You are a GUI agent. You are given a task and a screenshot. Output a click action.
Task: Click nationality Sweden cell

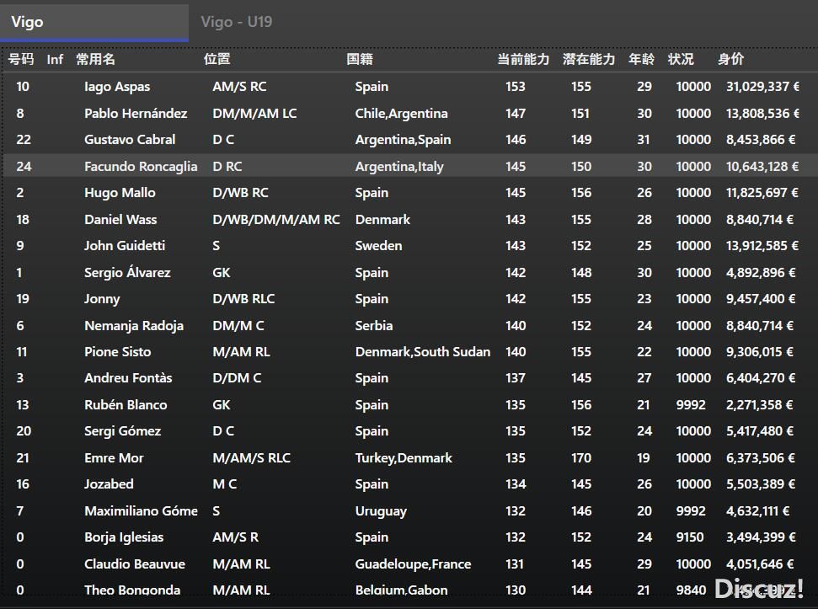[379, 246]
